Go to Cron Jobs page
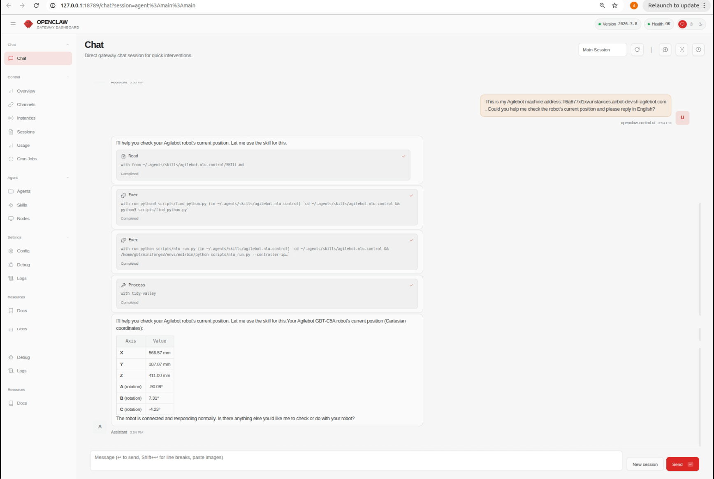Screen dimensions: 714x479 click(x=27, y=159)
